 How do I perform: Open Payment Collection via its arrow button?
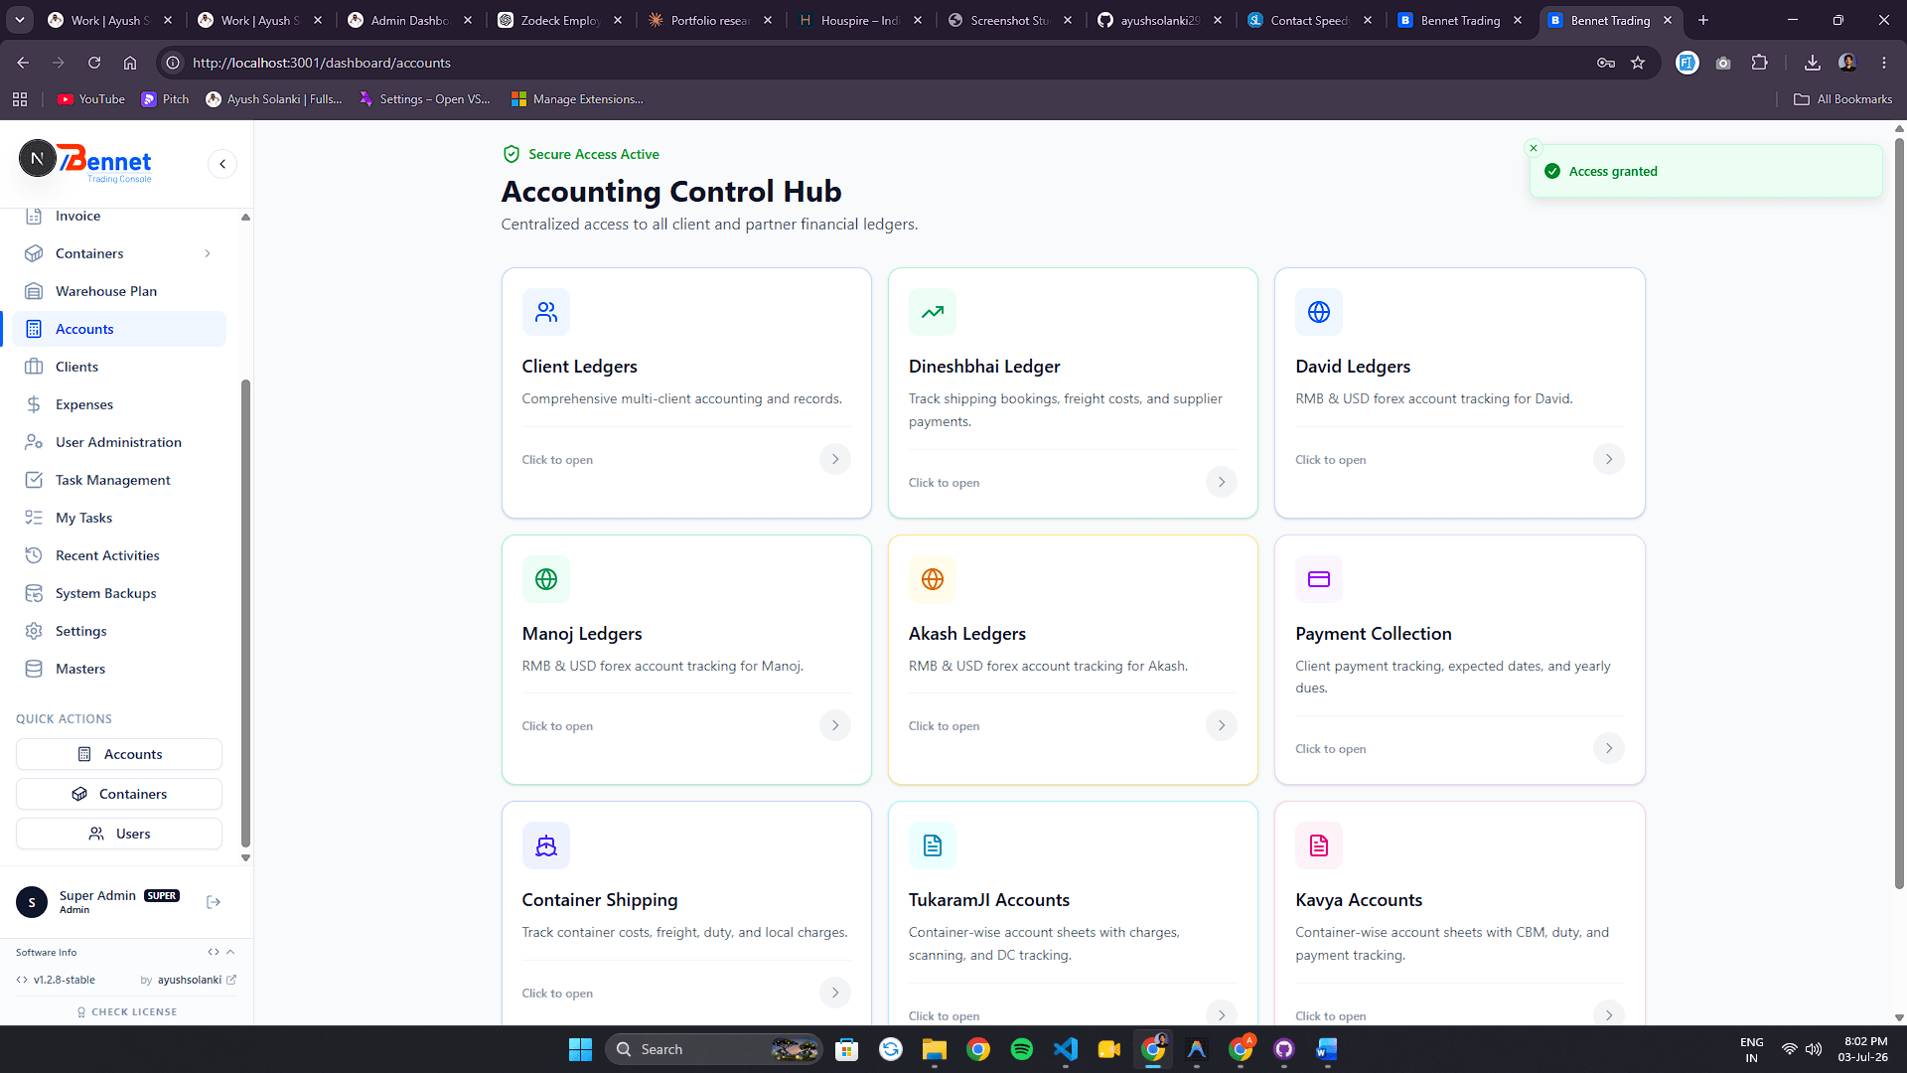[1609, 748]
